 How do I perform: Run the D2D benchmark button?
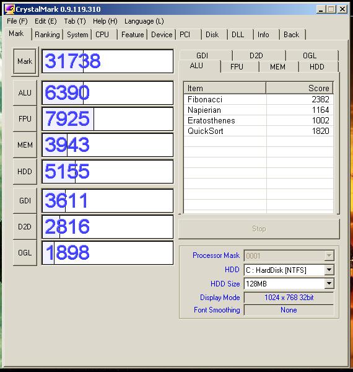(25, 227)
